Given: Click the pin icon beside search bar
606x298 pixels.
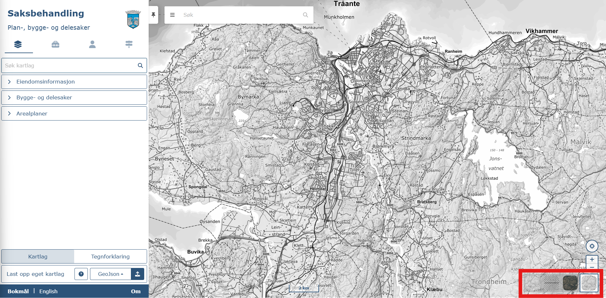Looking at the screenshot, I should [x=153, y=15].
